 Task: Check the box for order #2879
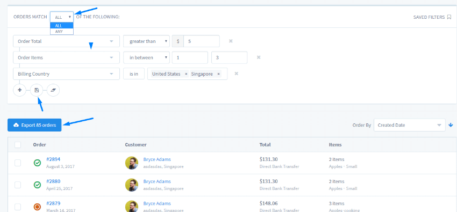click(18, 207)
